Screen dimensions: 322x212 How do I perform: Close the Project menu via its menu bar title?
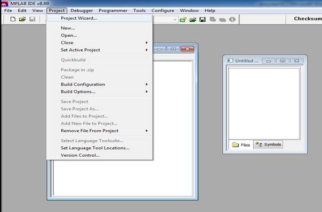(57, 11)
